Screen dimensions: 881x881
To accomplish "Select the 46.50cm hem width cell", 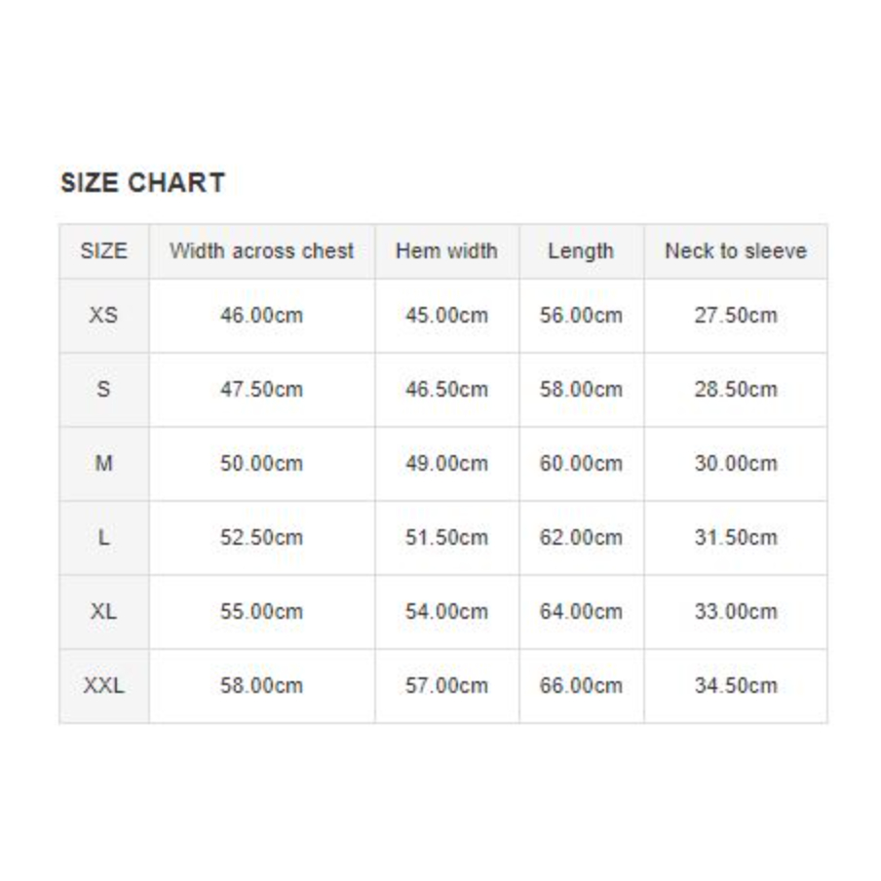I will coord(446,390).
